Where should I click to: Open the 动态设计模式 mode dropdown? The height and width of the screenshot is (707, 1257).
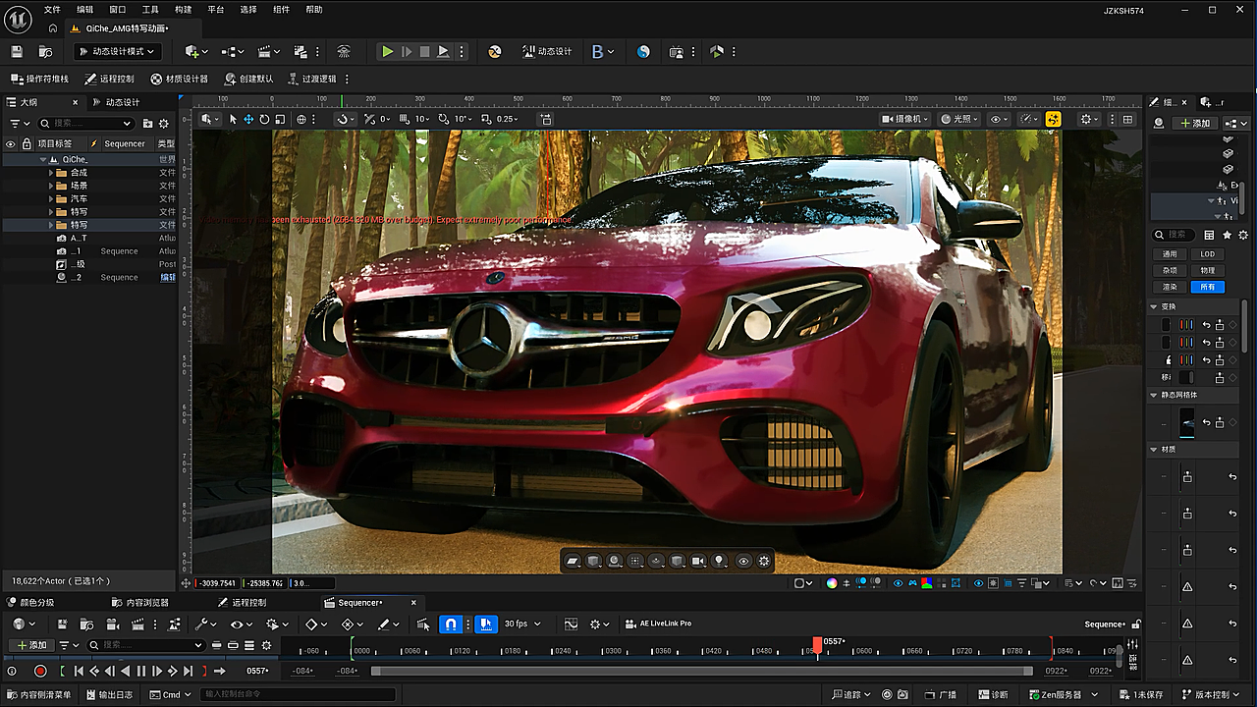click(118, 51)
